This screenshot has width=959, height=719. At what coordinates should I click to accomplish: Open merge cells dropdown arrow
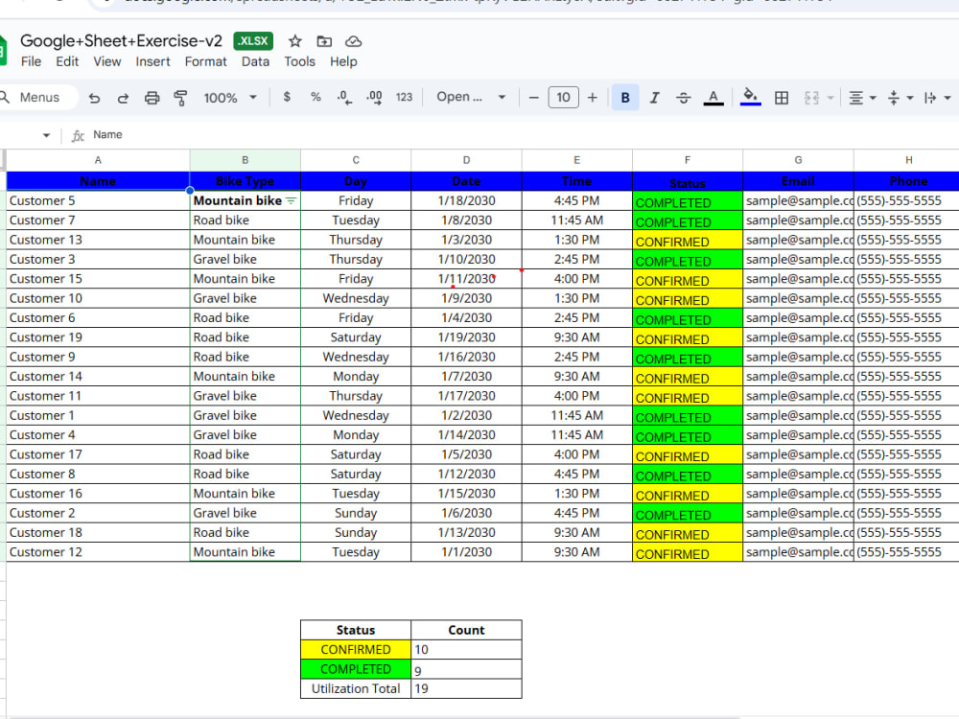click(830, 98)
